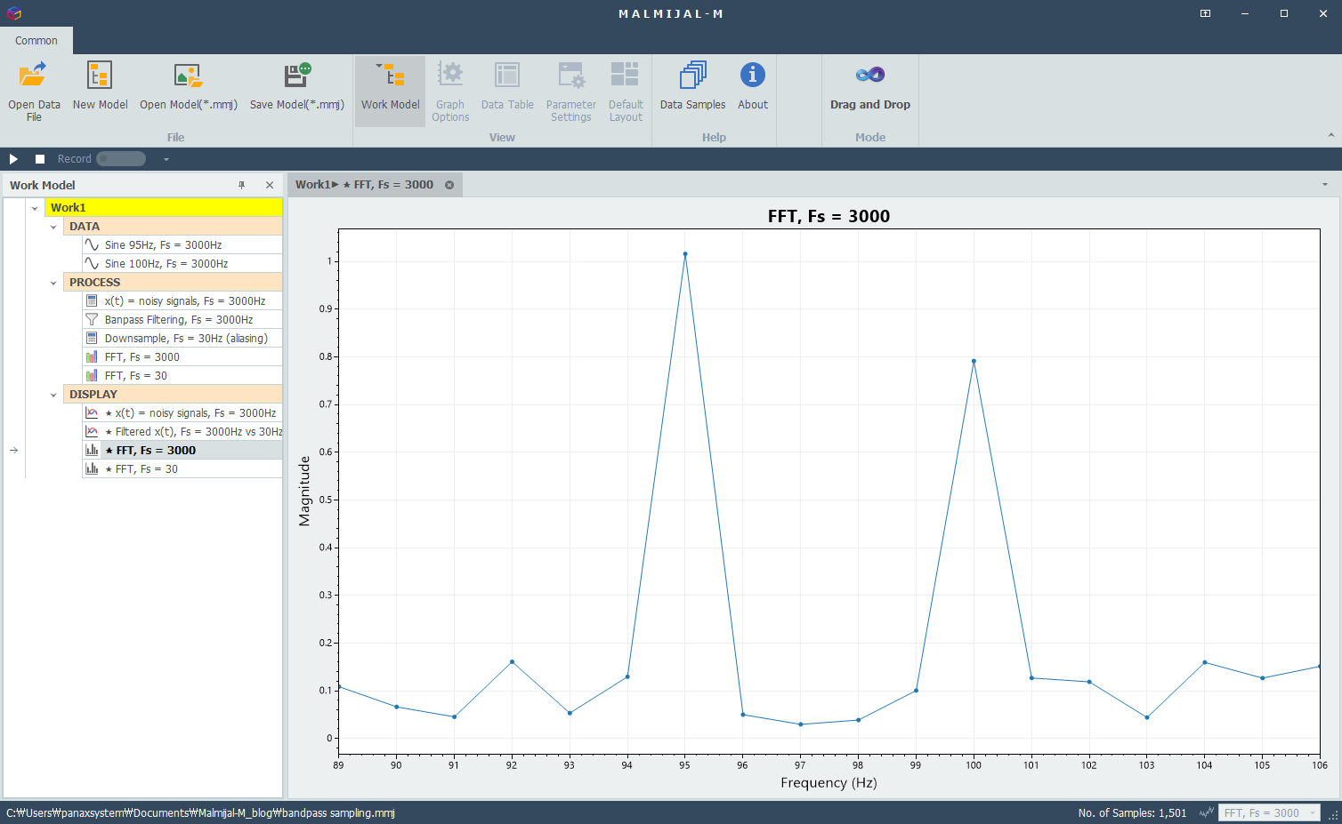This screenshot has height=824, width=1342.
Task: Collapse the ribbon
Action: 1330,135
